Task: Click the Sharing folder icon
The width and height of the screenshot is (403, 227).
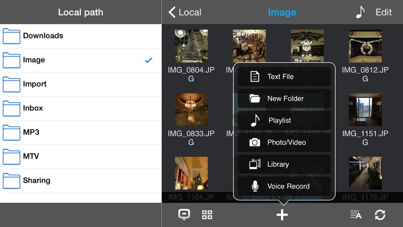Action: [11, 181]
